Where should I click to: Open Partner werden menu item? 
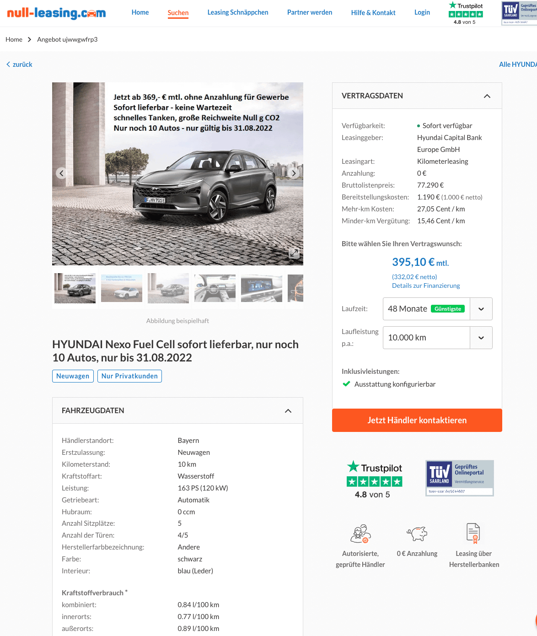coord(310,12)
